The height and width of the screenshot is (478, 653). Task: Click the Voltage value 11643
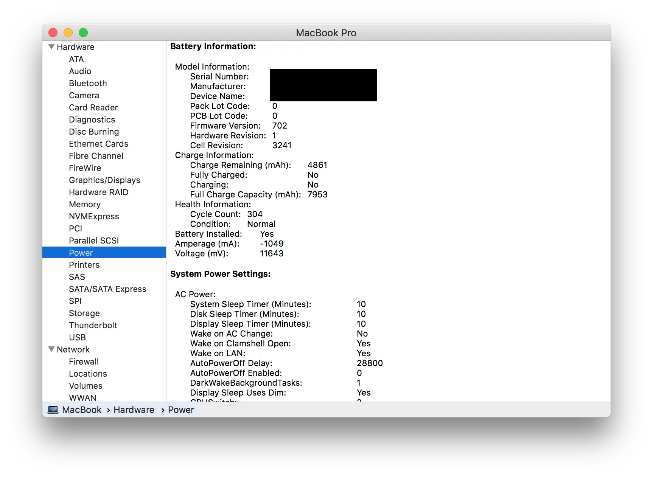(272, 253)
